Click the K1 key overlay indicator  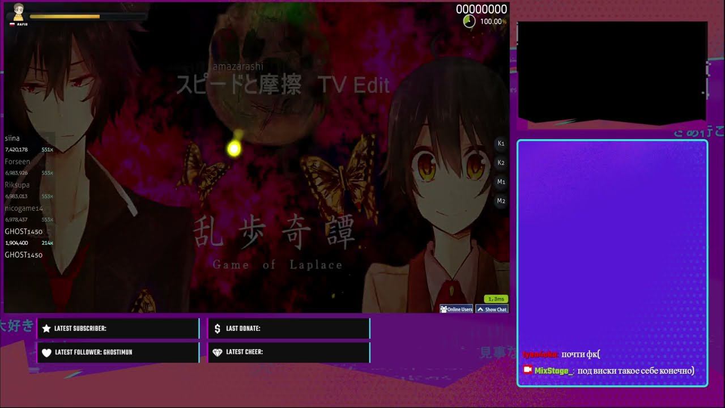tap(501, 143)
